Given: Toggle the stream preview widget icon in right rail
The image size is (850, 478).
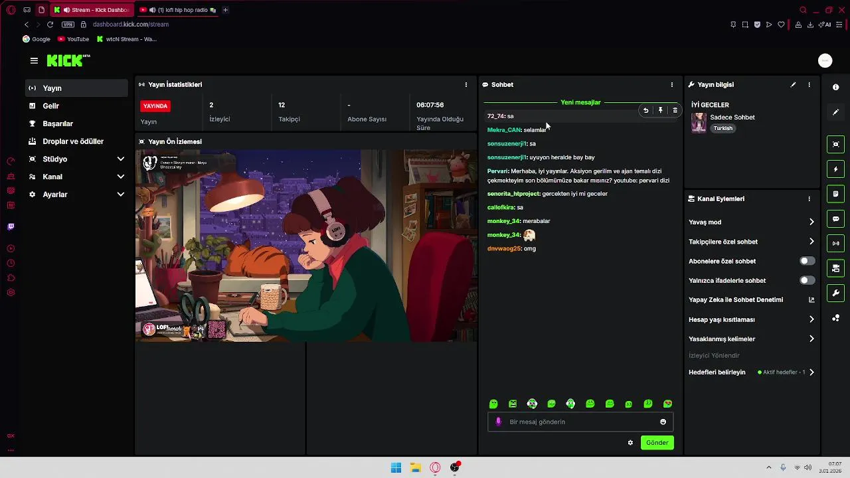Looking at the screenshot, I should point(835,144).
